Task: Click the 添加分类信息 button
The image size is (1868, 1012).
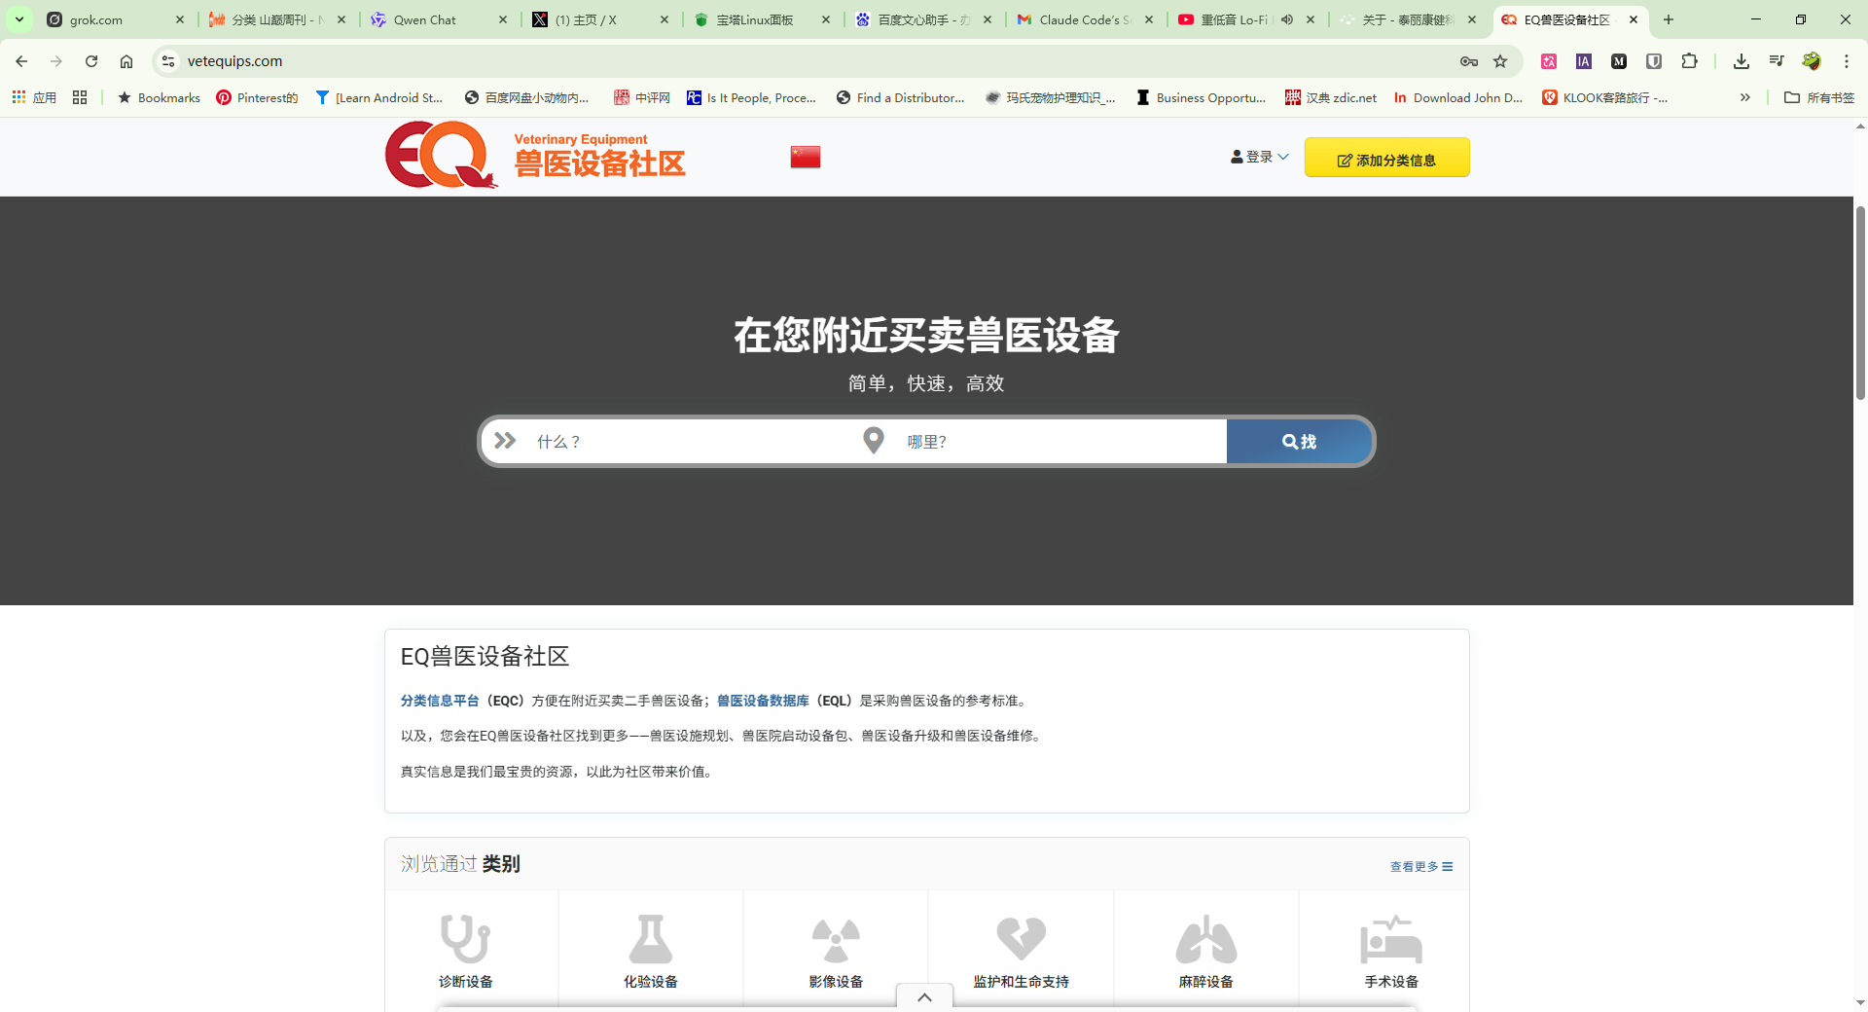Action: click(x=1386, y=158)
